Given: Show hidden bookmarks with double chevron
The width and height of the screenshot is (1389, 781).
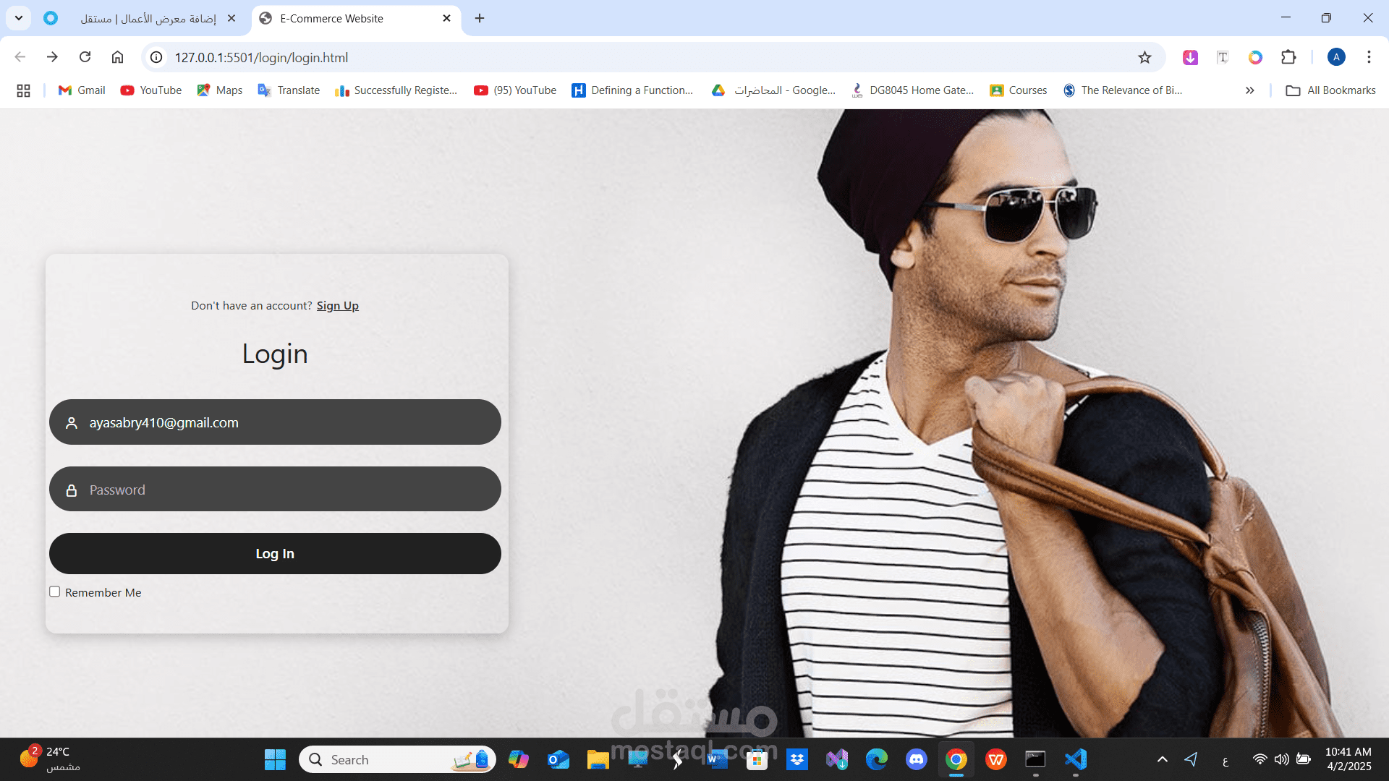Looking at the screenshot, I should click(x=1249, y=90).
